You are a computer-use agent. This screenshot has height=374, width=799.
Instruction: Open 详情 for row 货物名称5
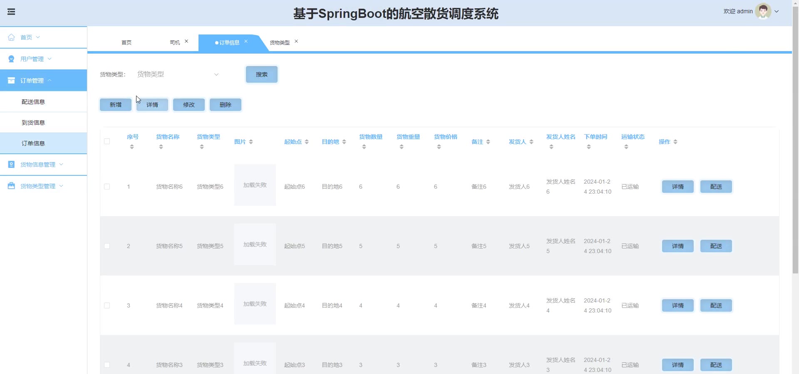coord(678,246)
